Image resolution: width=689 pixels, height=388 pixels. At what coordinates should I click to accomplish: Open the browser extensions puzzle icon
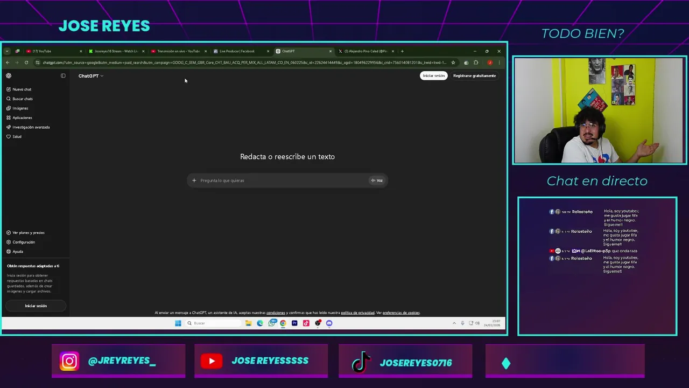[x=476, y=63]
